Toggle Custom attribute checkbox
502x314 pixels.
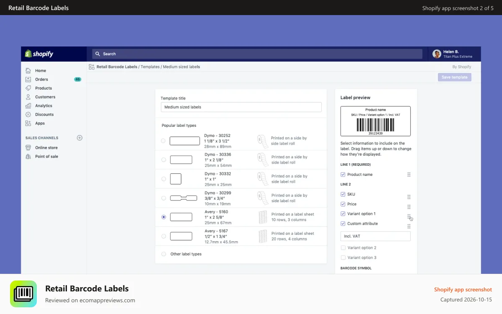pos(343,224)
